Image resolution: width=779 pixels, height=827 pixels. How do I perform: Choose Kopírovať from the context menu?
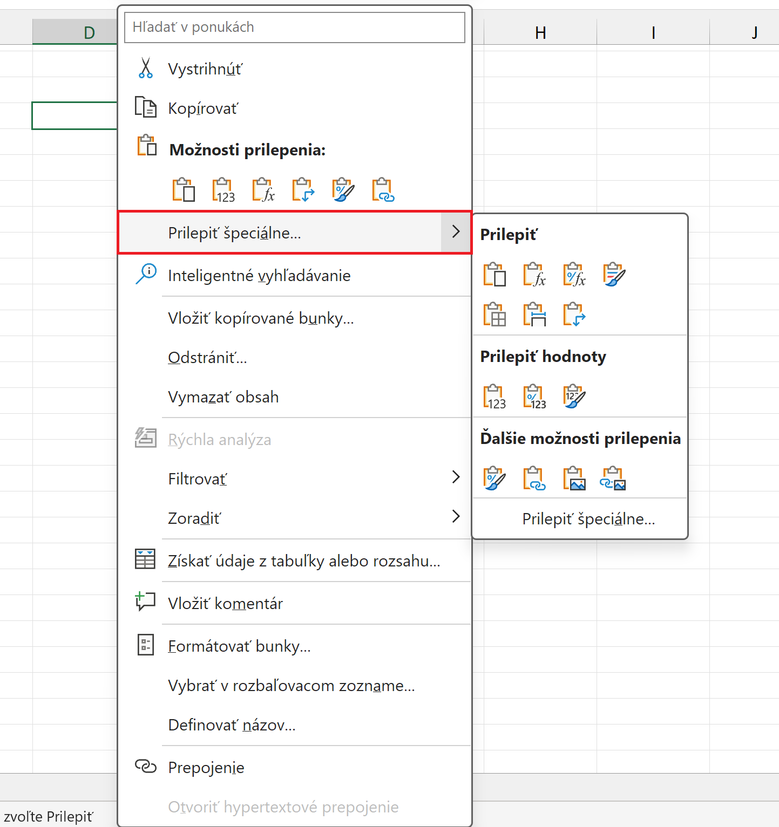295,108
